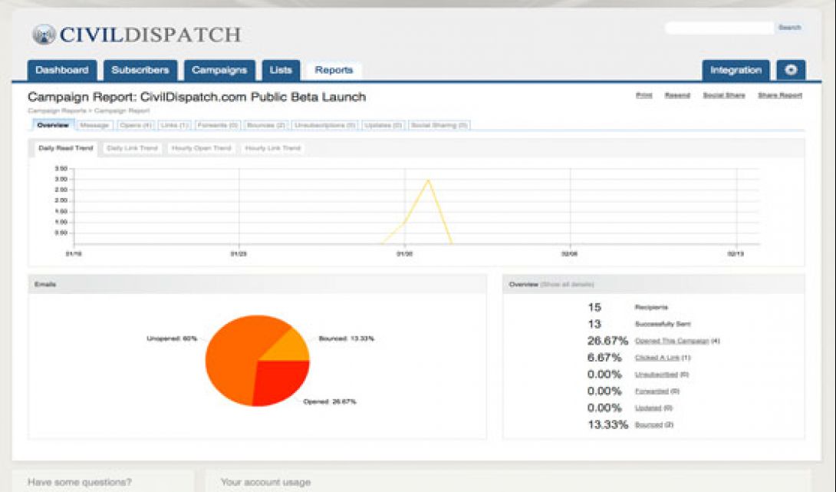836x492 pixels.
Task: Click the Emails panel header
Action: pyautogui.click(x=257, y=285)
